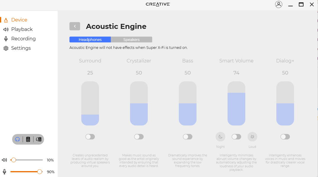
Task: Select the Headphones tab
Action: (90, 39)
